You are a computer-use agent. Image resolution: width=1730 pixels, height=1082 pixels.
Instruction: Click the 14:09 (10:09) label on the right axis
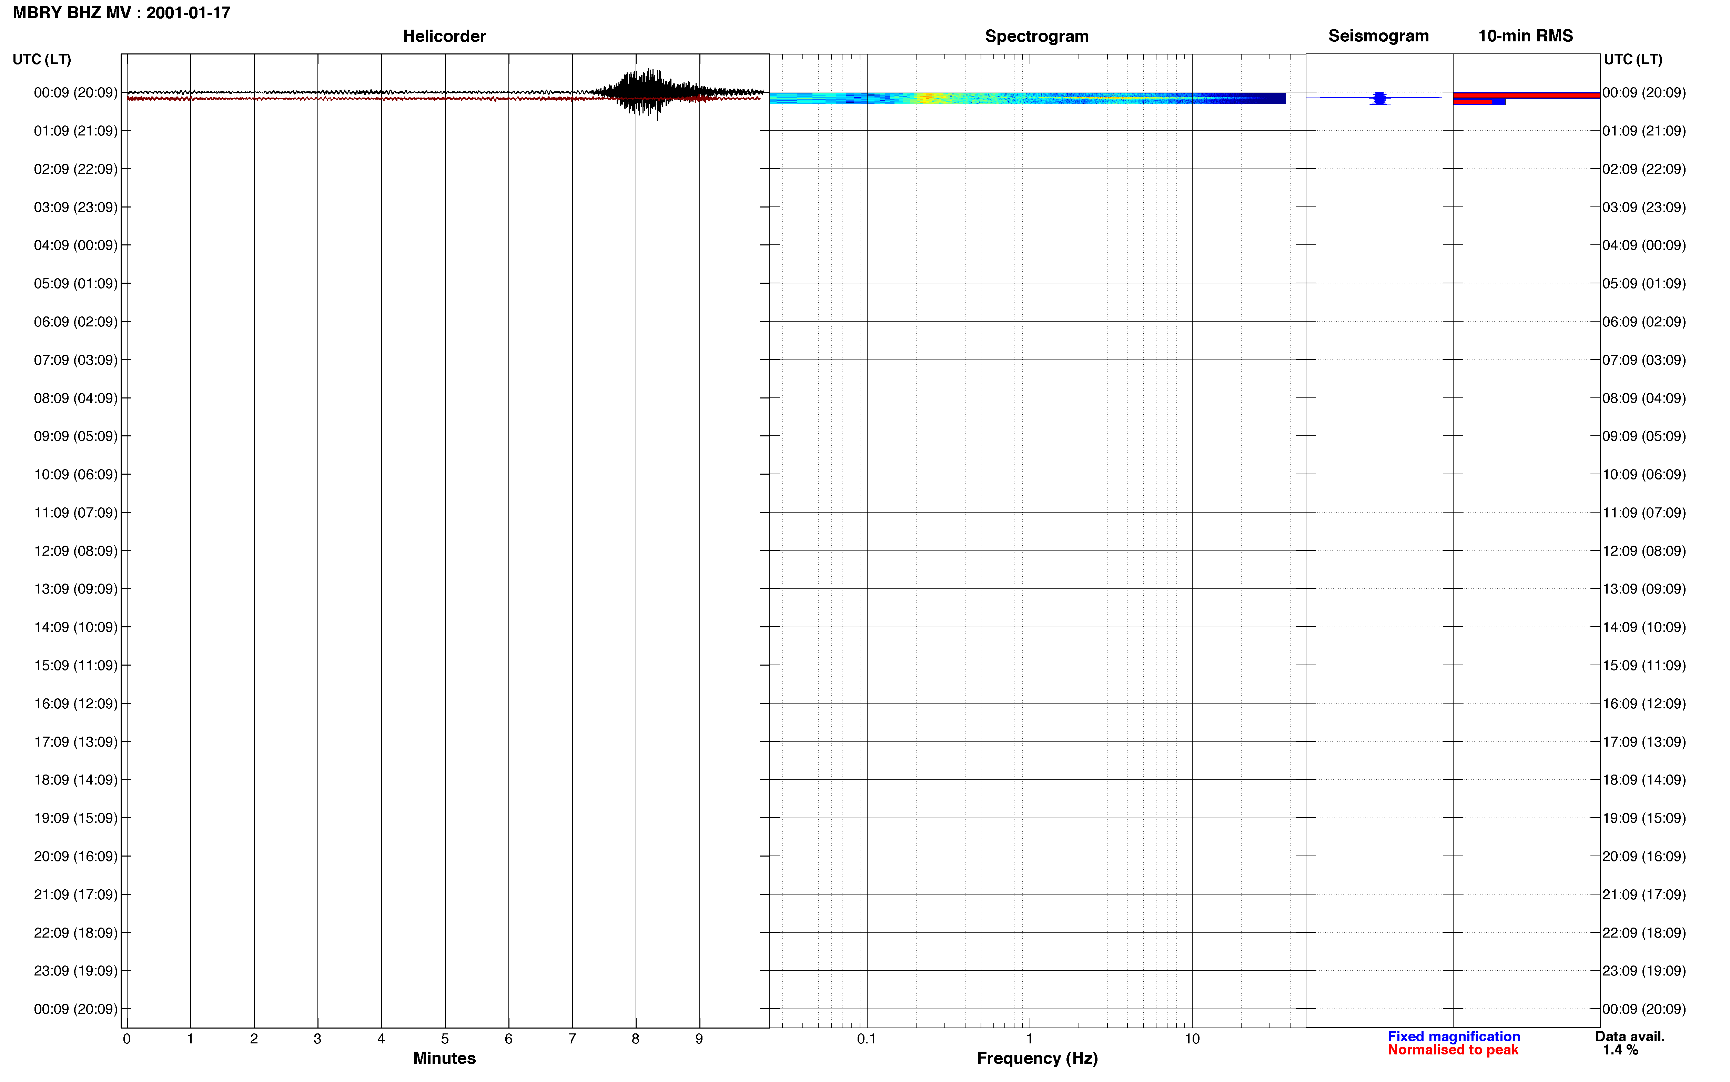pyautogui.click(x=1644, y=627)
